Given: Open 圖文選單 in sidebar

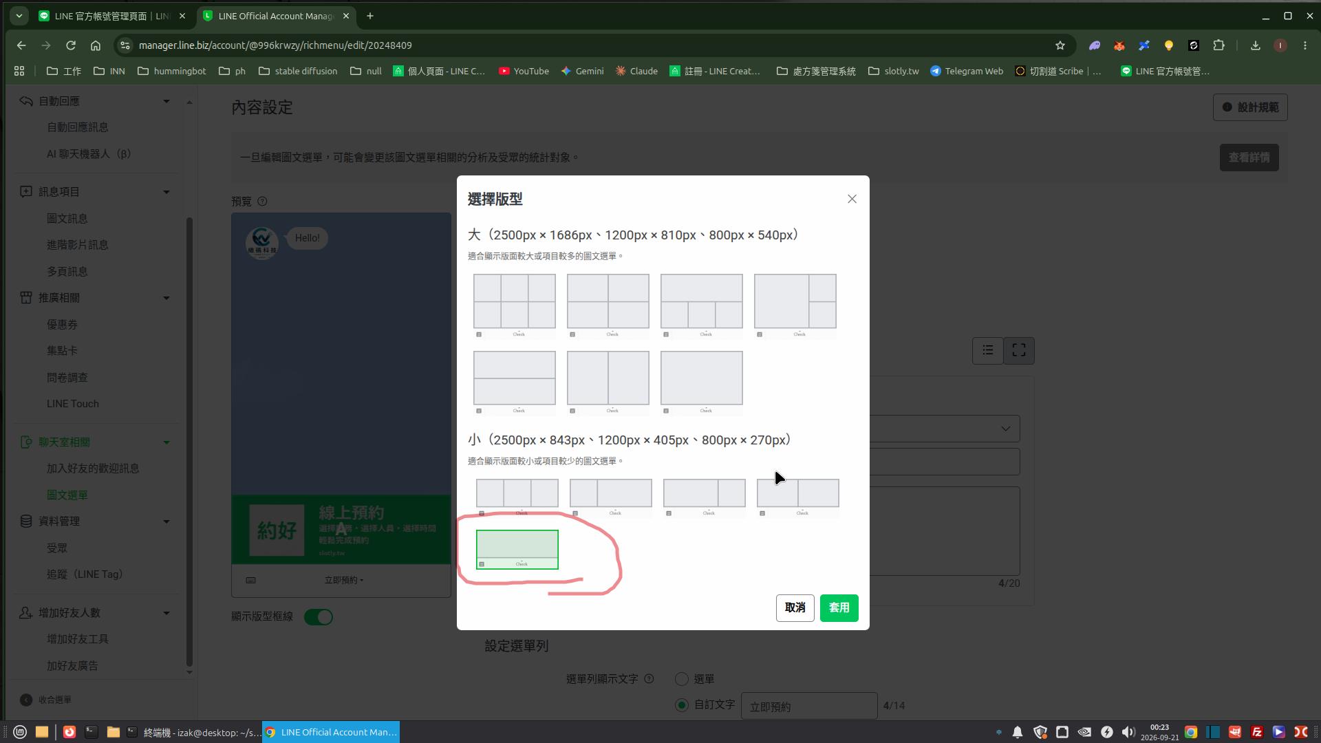Looking at the screenshot, I should click(67, 495).
